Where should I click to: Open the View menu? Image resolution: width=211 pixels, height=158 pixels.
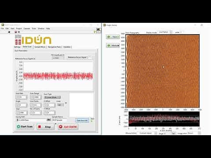click(12, 29)
